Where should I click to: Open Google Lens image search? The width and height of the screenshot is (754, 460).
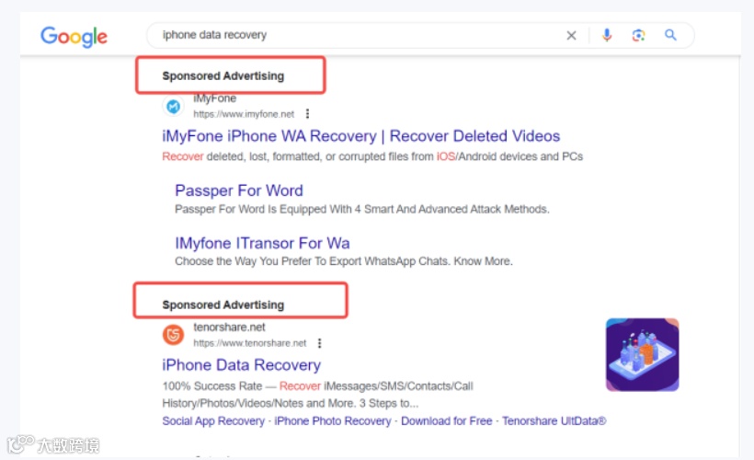tap(638, 35)
